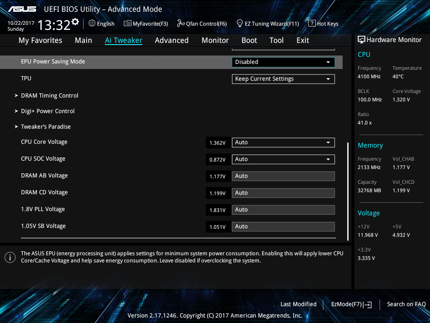Click the 1.362V core voltage readout
The image size is (430, 323).
(x=218, y=143)
